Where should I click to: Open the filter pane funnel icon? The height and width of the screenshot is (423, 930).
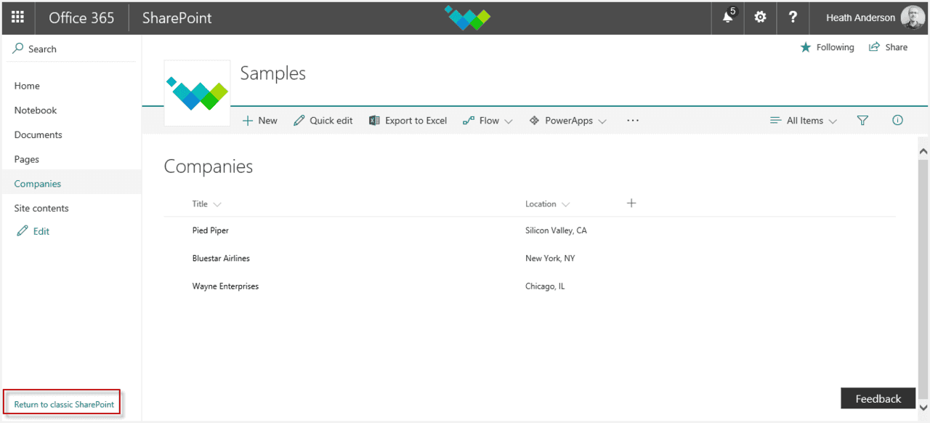click(x=862, y=121)
